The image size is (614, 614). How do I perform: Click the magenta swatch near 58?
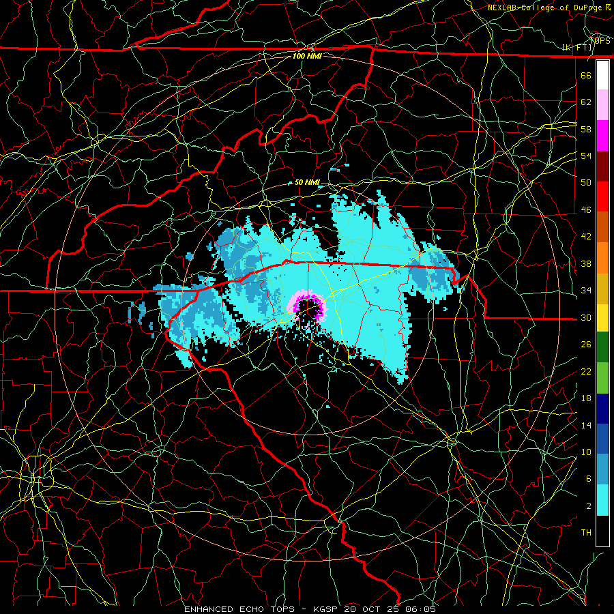602,136
